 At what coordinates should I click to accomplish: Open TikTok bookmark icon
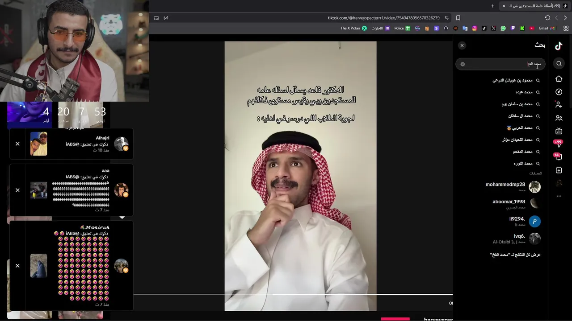pyautogui.click(x=484, y=28)
